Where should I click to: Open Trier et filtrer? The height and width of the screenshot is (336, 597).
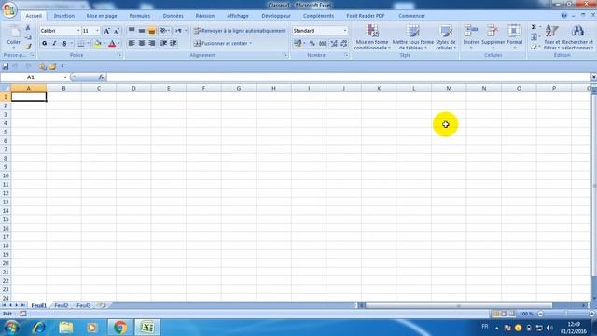551,37
